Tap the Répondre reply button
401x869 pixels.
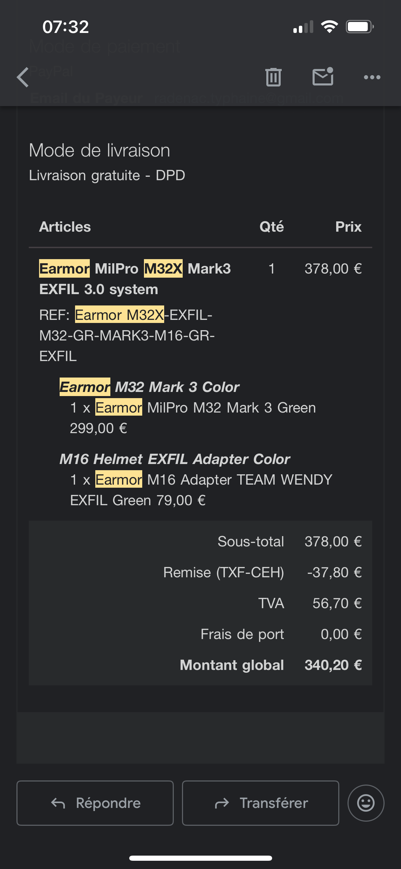click(95, 803)
